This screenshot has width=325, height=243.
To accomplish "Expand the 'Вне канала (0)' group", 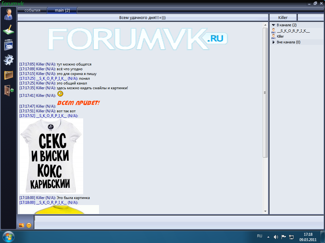I will point(273,42).
